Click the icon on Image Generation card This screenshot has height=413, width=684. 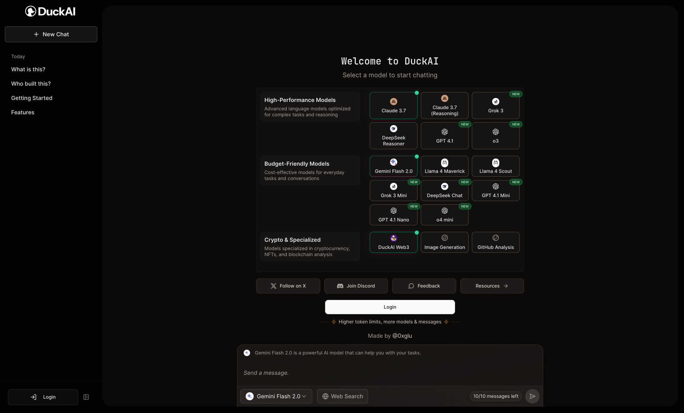(445, 238)
